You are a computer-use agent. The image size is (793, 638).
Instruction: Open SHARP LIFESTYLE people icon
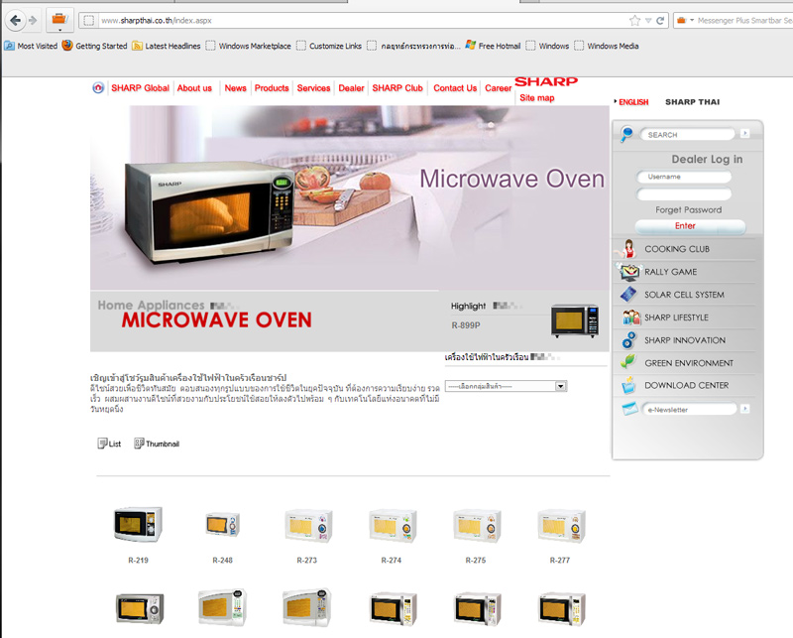pos(631,318)
